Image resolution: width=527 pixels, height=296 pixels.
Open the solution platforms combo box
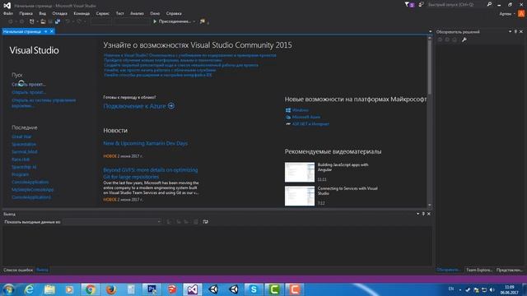pos(132,21)
